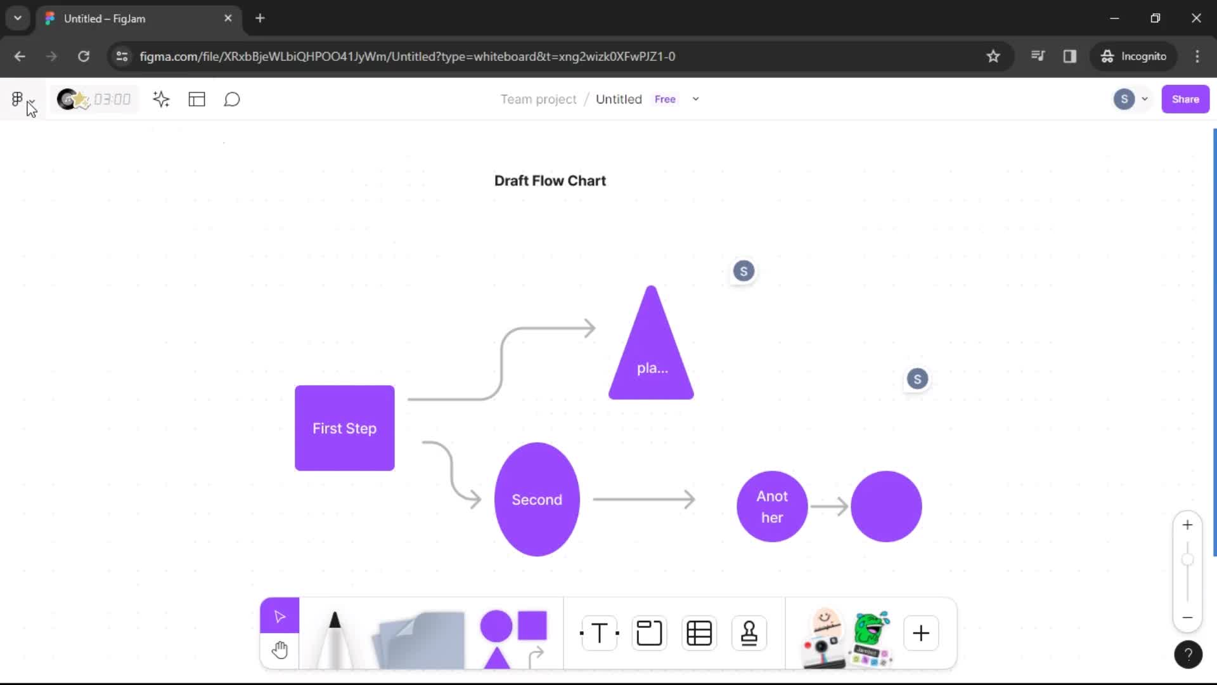Open the templates panel
Viewport: 1217px width, 685px height.
point(196,99)
